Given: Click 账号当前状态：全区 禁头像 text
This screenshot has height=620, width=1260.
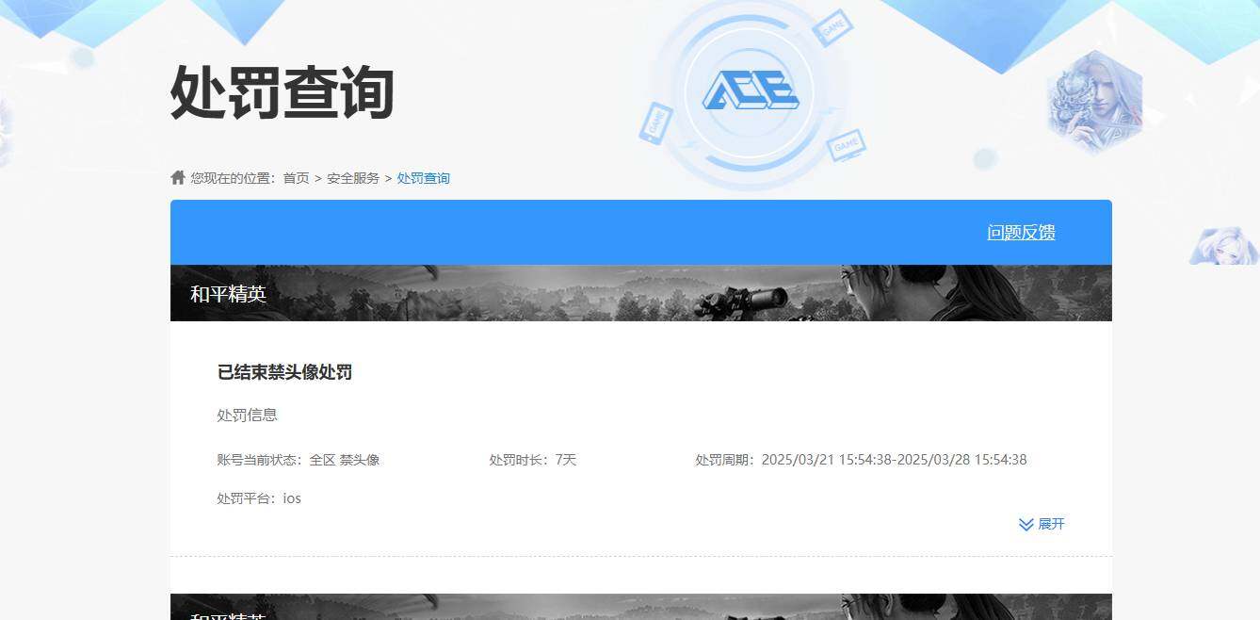Looking at the screenshot, I should [x=299, y=460].
